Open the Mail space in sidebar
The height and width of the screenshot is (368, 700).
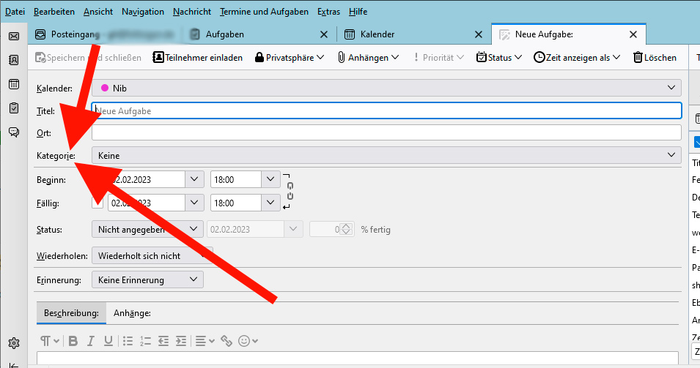13,36
